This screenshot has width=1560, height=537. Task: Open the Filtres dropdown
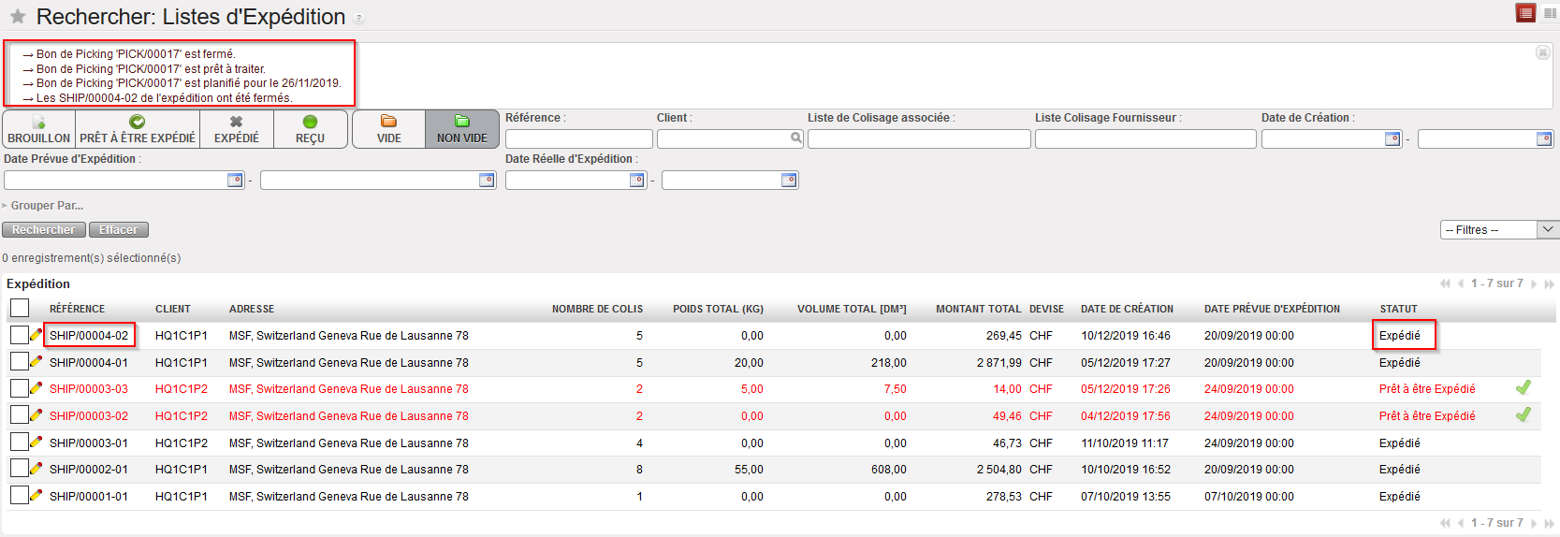(x=1498, y=230)
